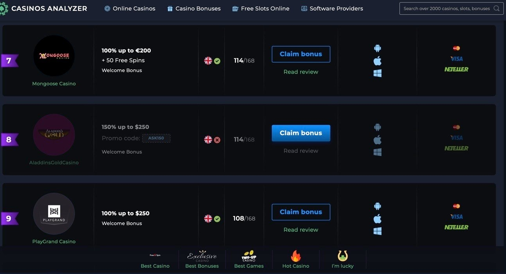Click the green checkmark in Mongoose row
Image resolution: width=506 pixels, height=274 pixels.
tap(217, 61)
